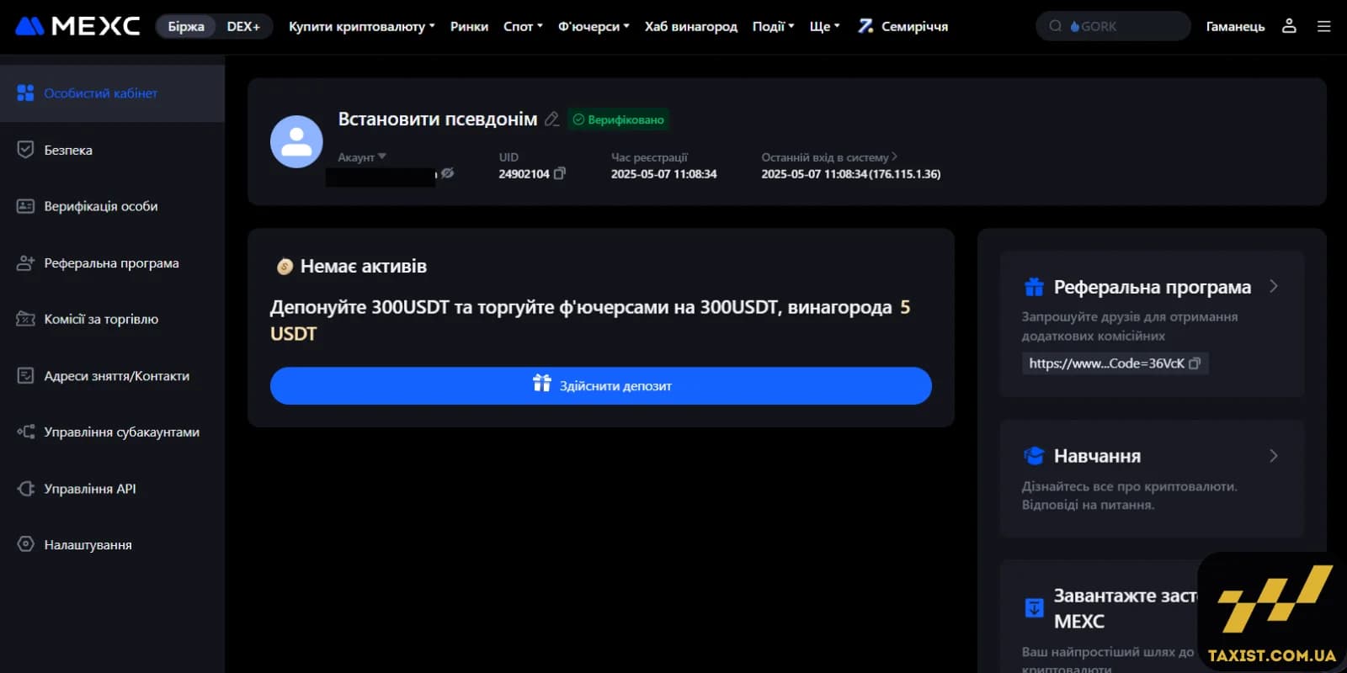Click the Адреси зняття/Контакти icon
1347x673 pixels.
tap(26, 375)
